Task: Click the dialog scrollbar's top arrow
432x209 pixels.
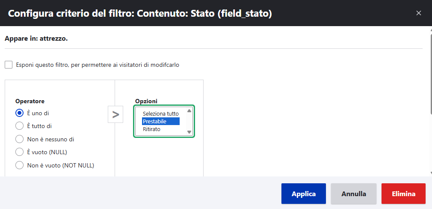Action: (x=430, y=30)
